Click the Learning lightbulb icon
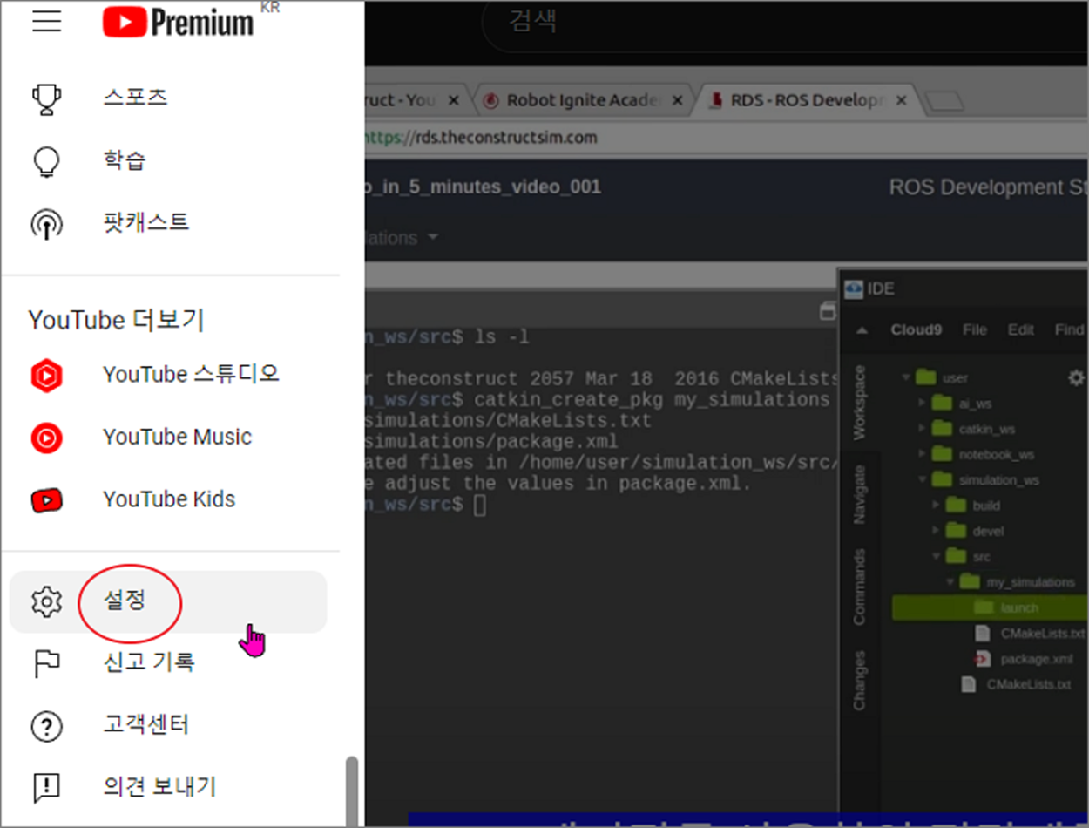Viewport: 1089px width, 828px height. point(46,160)
